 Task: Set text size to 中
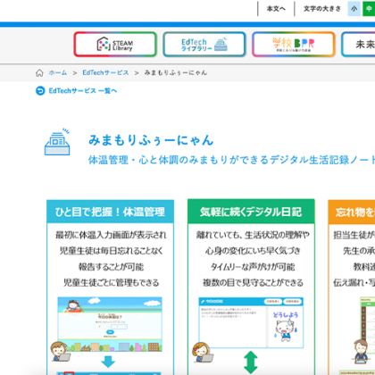tap(369, 9)
